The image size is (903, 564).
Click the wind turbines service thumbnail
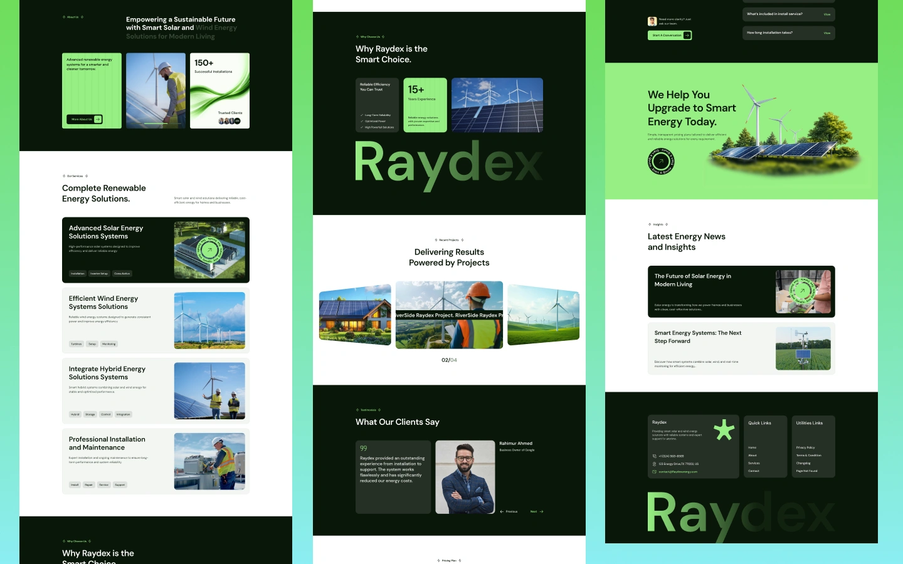point(209,320)
